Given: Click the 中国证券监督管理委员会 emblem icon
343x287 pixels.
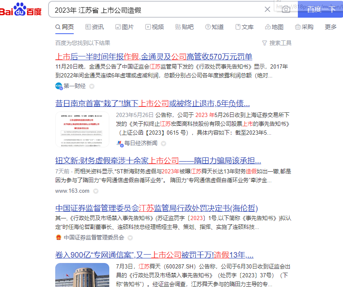Looking at the screenshot, I should coord(59,237).
